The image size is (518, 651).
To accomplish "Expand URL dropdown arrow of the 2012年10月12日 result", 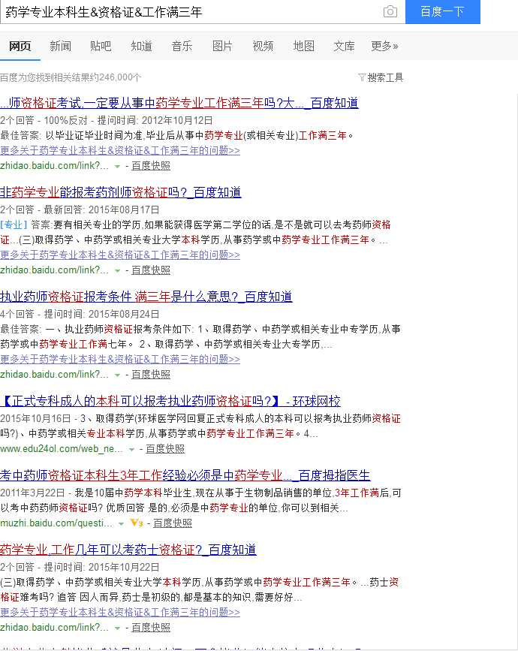I will pyautogui.click(x=117, y=167).
